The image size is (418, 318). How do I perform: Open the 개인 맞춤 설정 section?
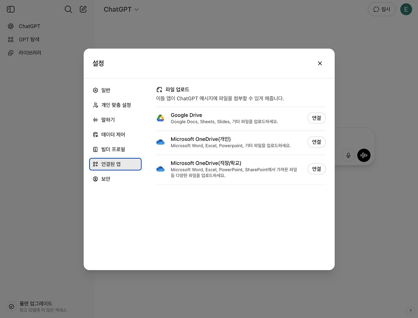[115, 105]
